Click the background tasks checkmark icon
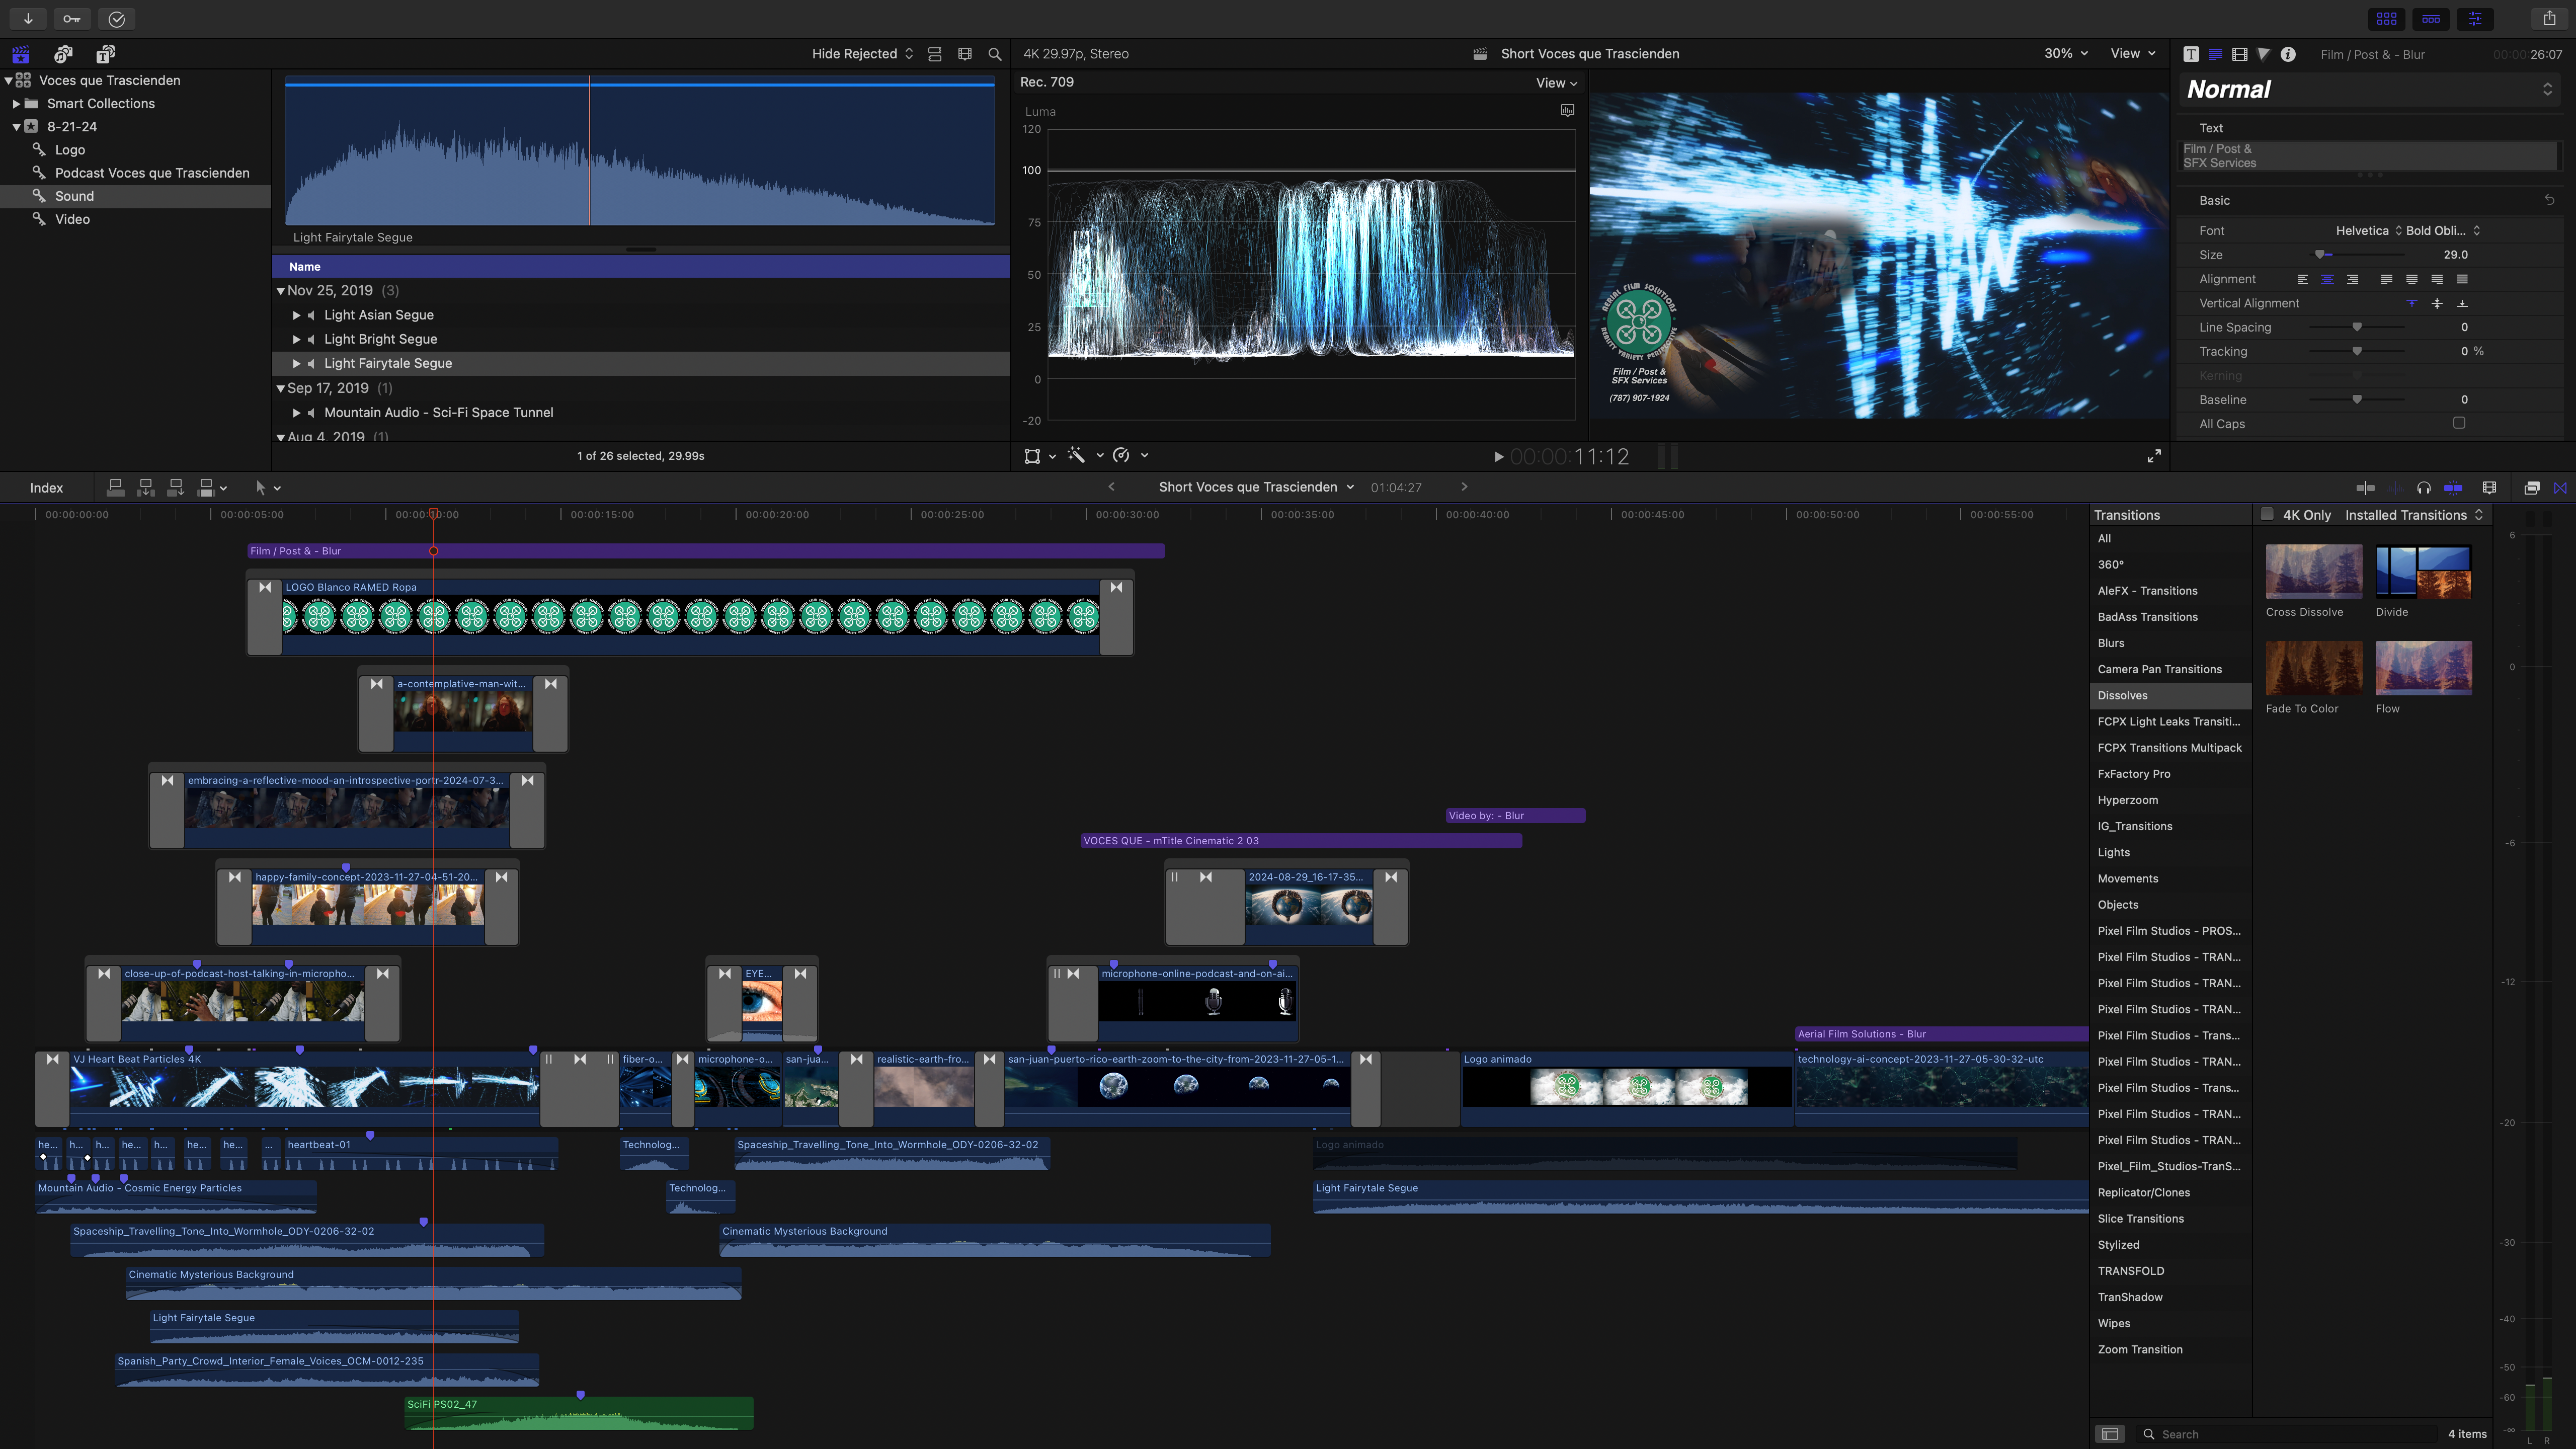This screenshot has height=1449, width=2576. [117, 19]
